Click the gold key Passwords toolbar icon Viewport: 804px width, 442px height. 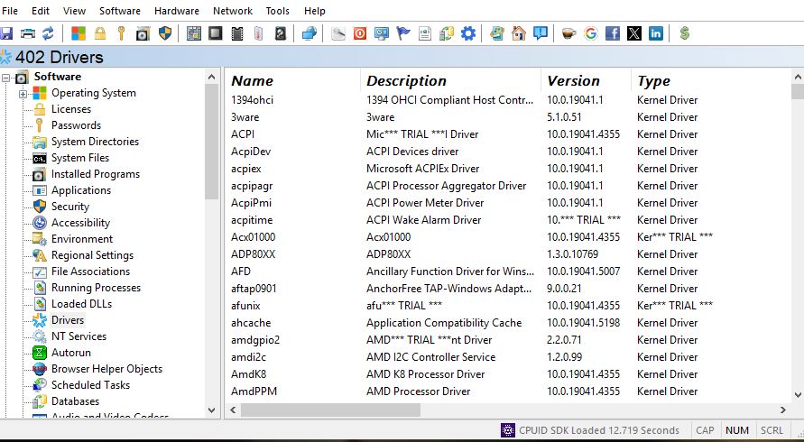tap(121, 34)
